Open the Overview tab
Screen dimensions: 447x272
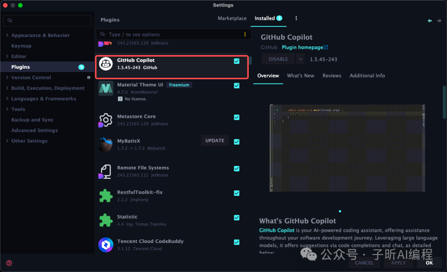click(268, 75)
